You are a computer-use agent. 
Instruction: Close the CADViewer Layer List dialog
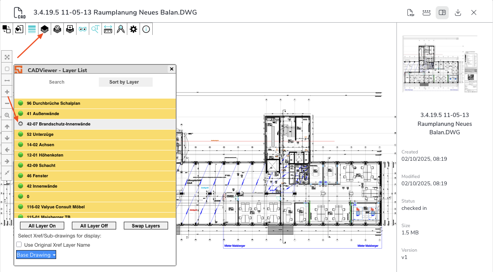click(x=172, y=69)
